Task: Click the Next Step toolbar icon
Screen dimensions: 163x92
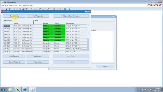Action: point(17,9)
